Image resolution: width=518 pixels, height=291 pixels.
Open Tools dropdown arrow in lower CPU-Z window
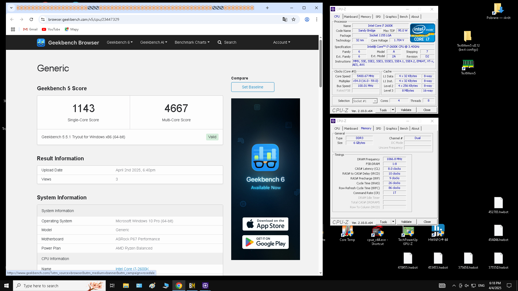pos(393,222)
